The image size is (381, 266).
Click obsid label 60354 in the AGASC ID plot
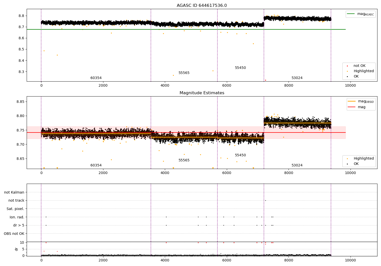[x=96, y=78]
